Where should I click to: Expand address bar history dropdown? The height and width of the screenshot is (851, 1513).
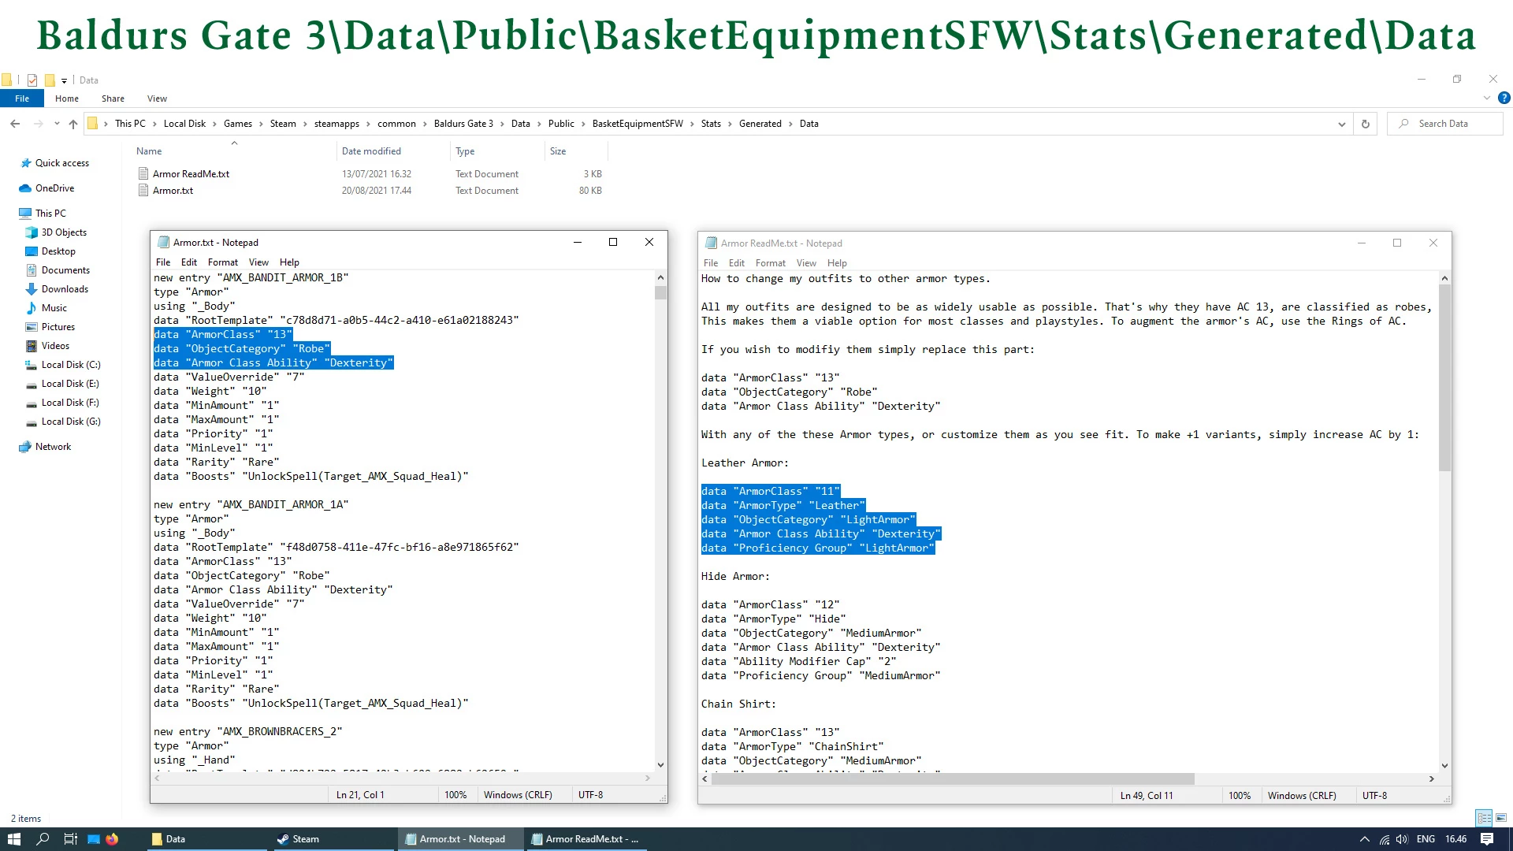(1342, 124)
